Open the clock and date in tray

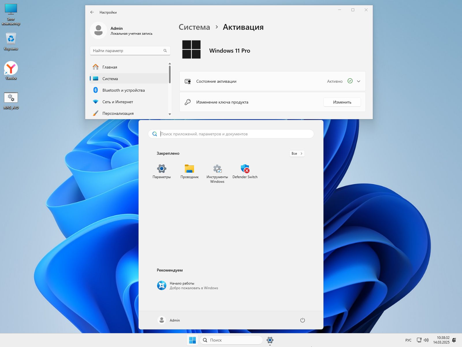[x=441, y=340]
